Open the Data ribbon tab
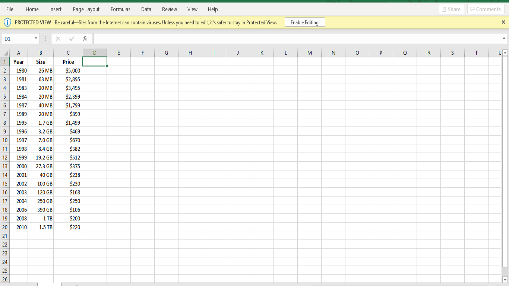The width and height of the screenshot is (509, 286). pyautogui.click(x=146, y=9)
